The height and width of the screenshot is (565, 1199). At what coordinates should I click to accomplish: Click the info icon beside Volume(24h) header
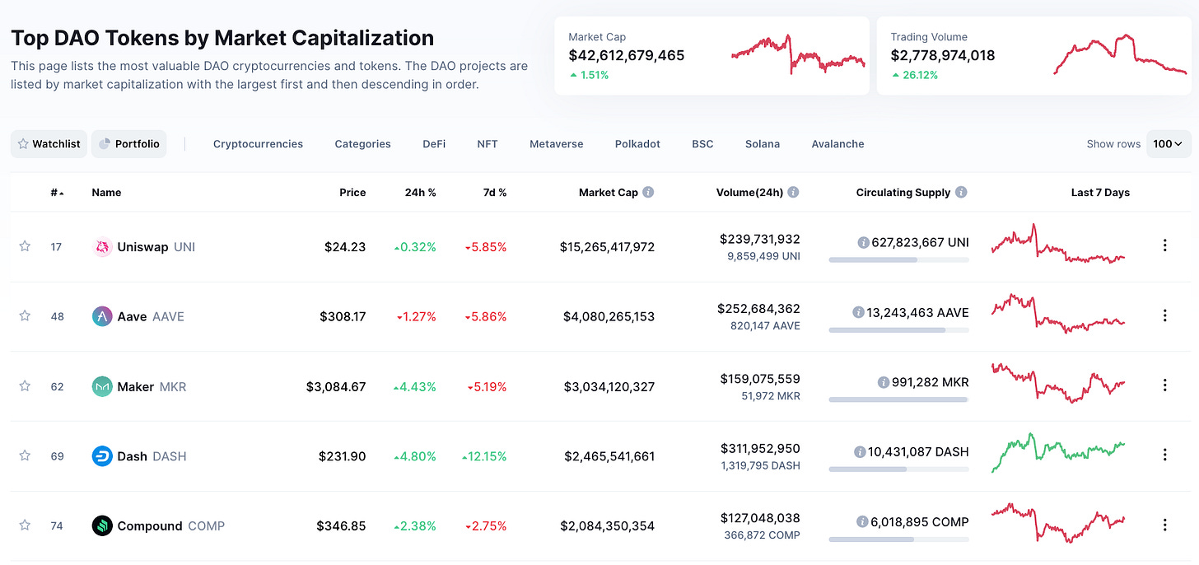(x=793, y=192)
